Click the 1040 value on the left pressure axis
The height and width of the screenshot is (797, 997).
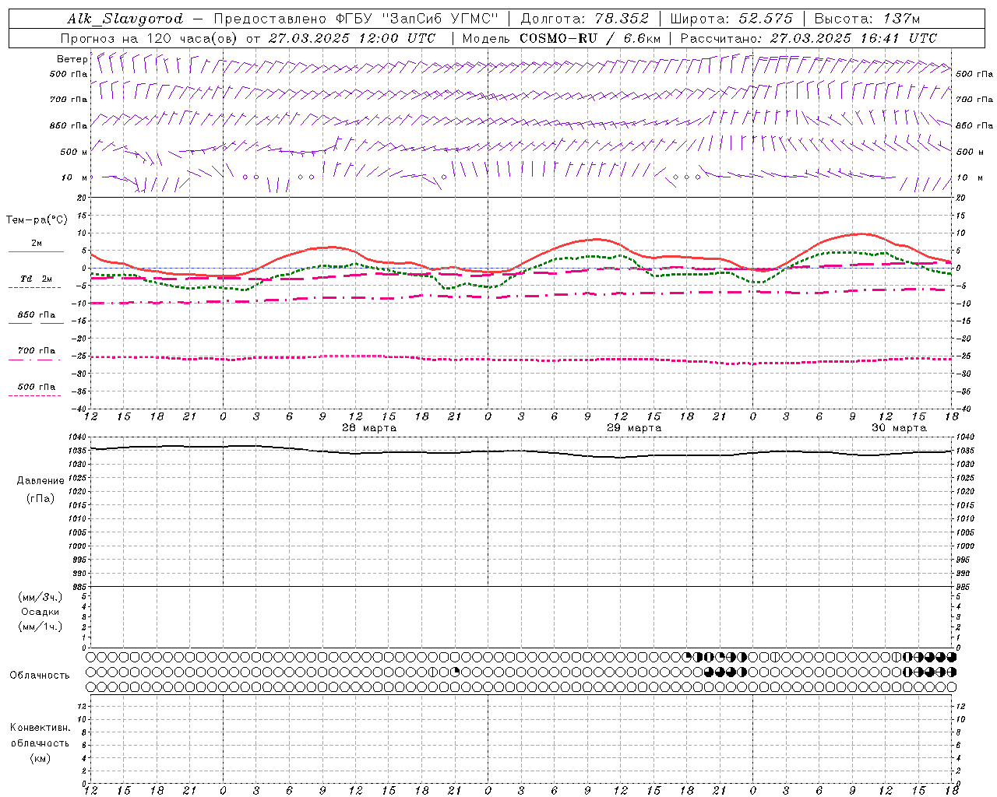coord(79,437)
